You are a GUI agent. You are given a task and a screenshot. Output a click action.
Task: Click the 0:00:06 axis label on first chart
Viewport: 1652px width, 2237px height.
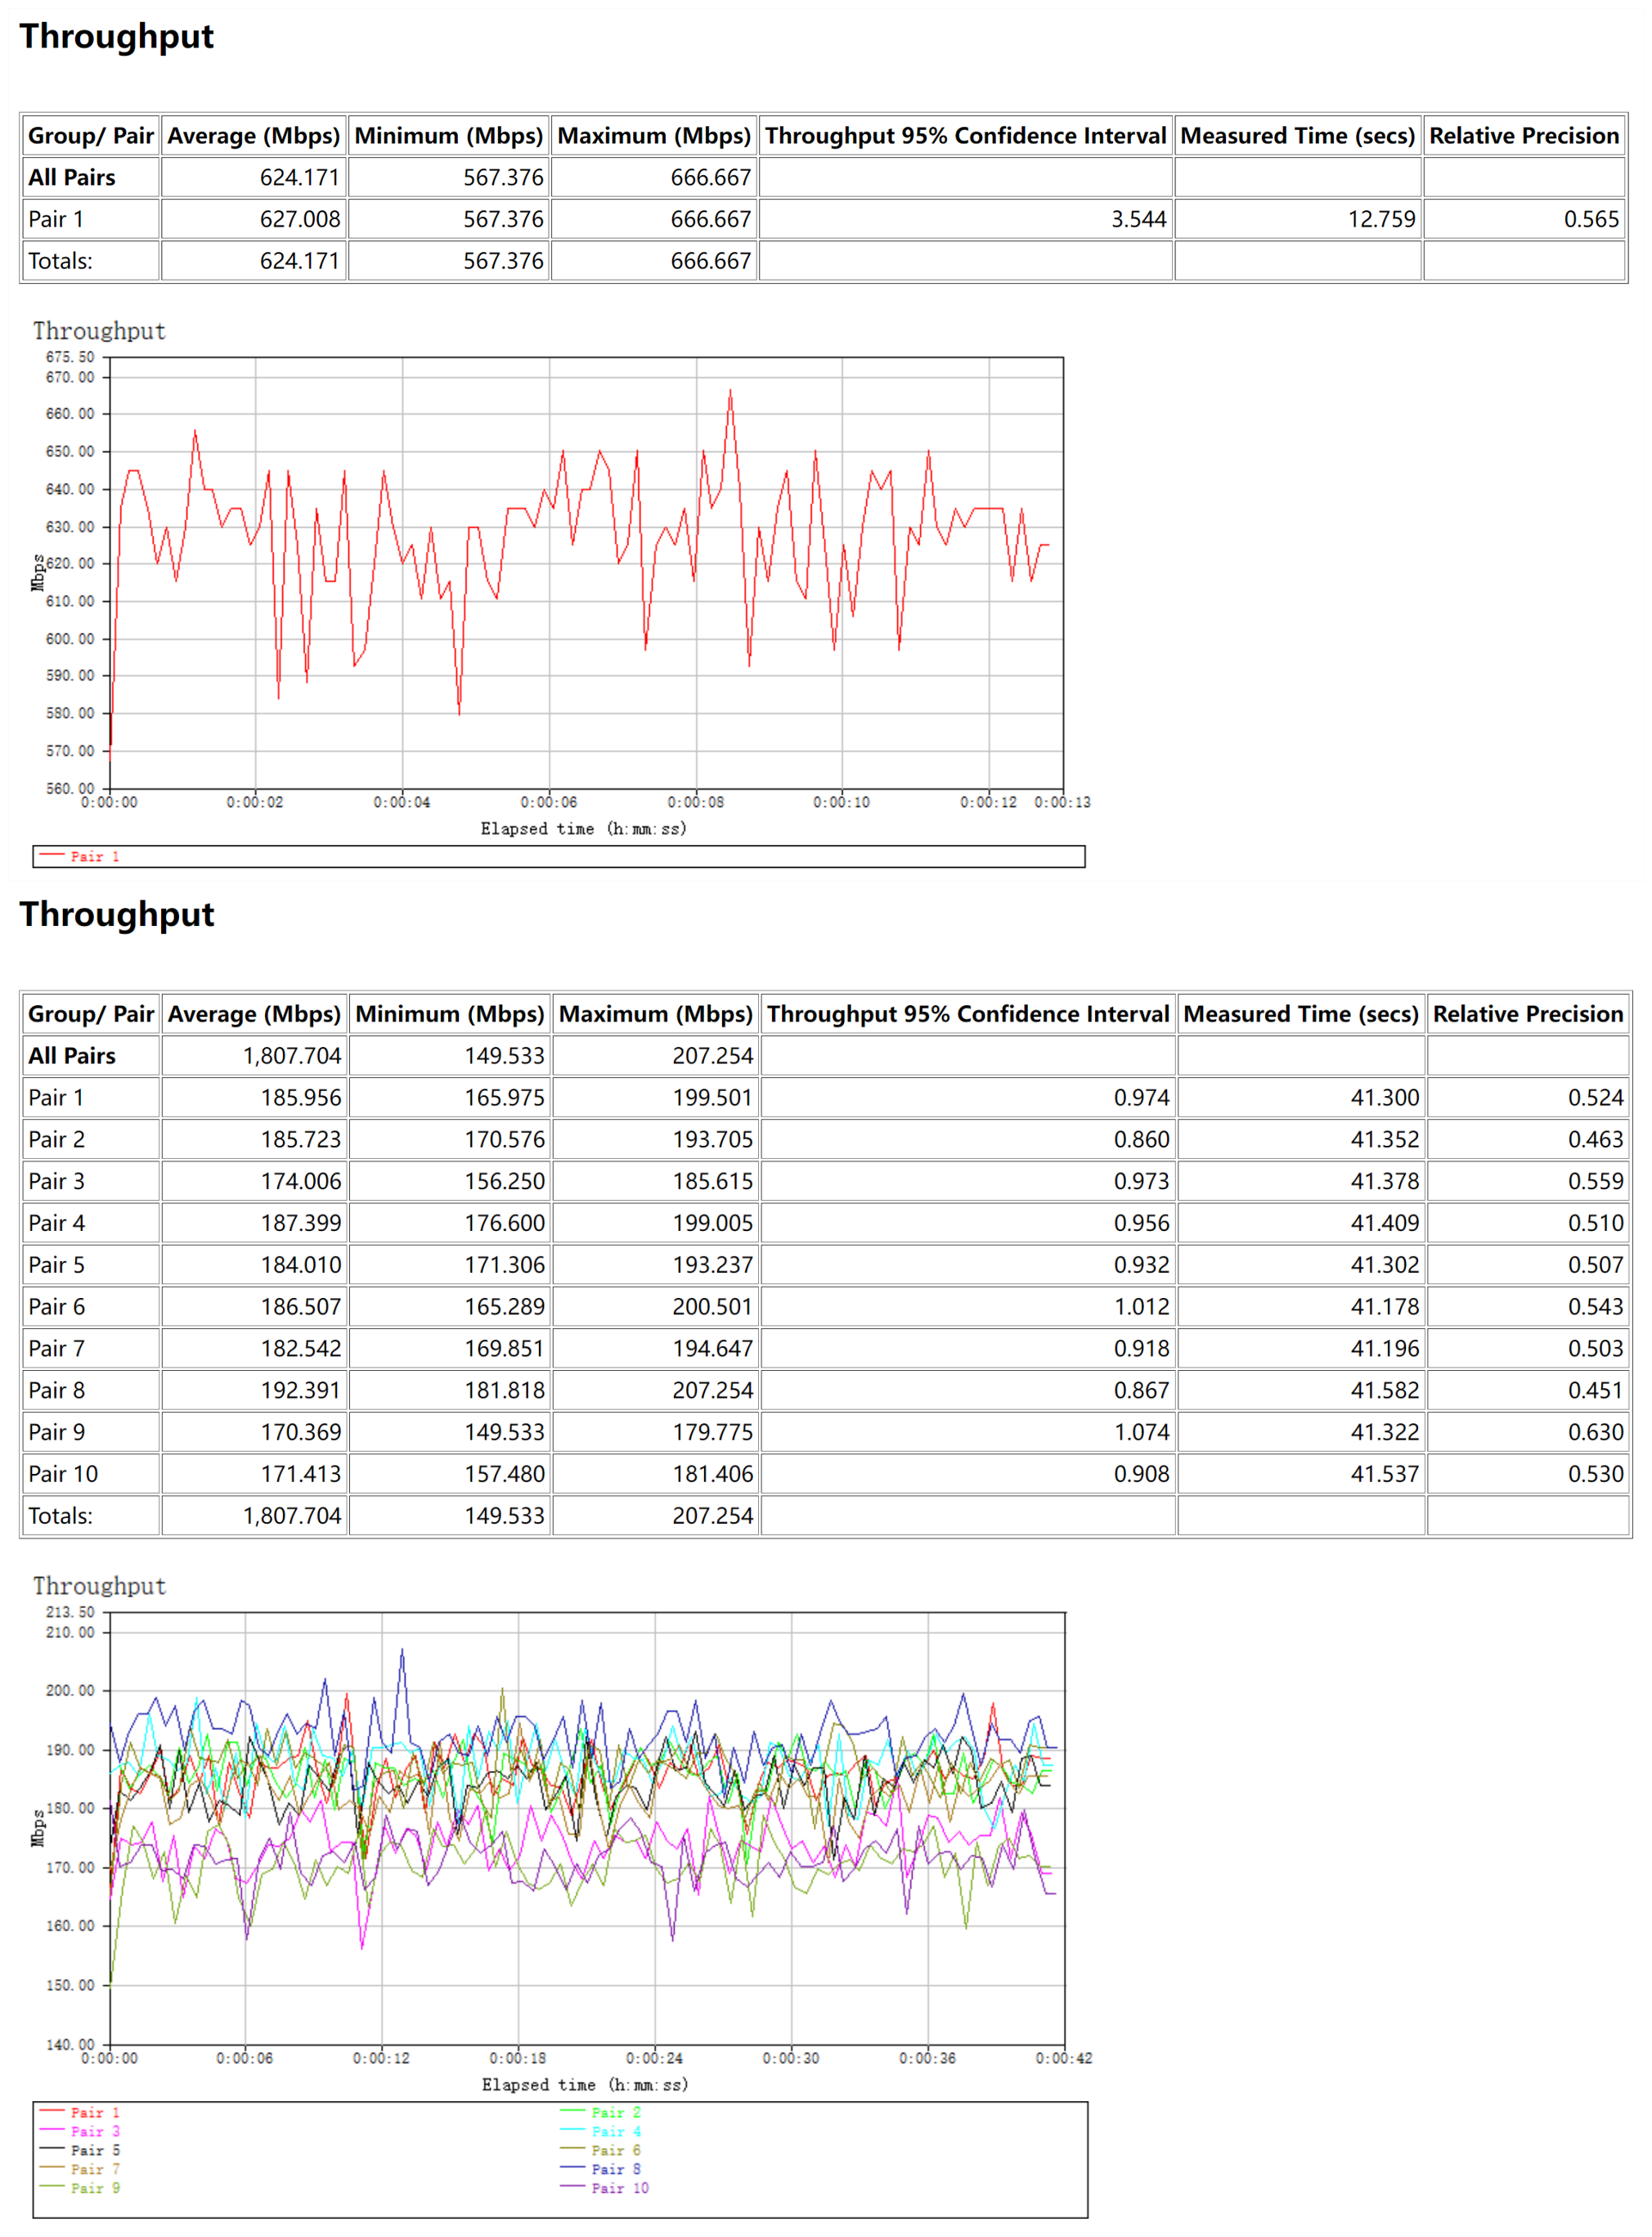click(548, 802)
